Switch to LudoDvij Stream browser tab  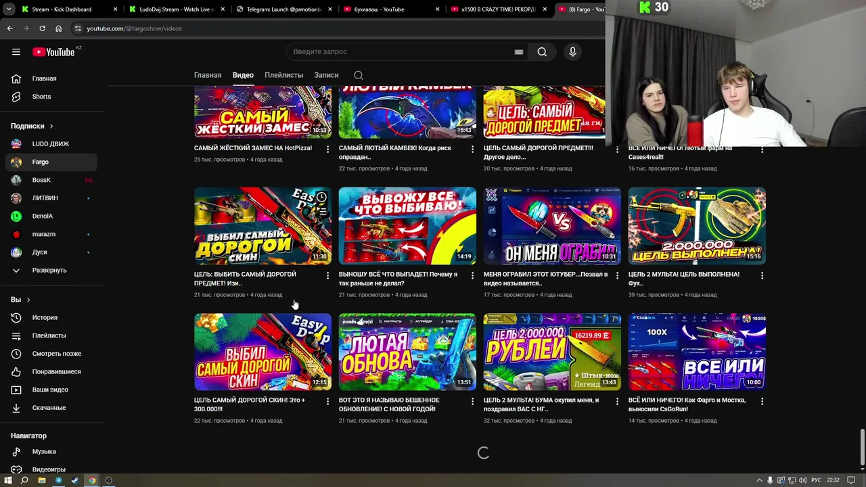click(176, 9)
